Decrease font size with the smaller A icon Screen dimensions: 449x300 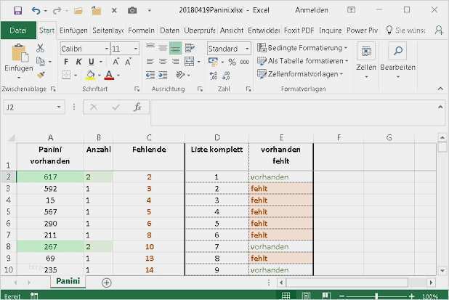(x=128, y=62)
